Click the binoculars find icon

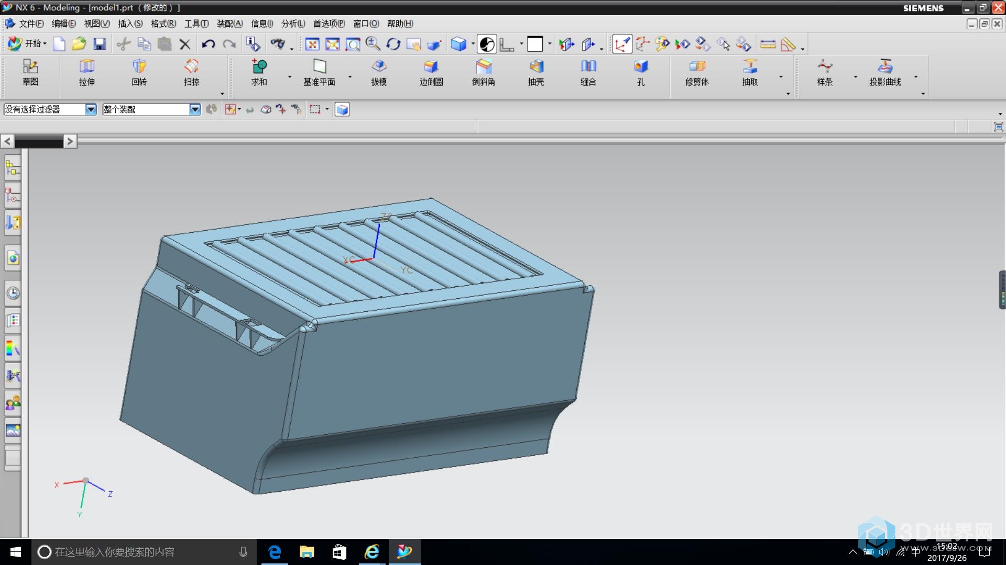coord(278,44)
